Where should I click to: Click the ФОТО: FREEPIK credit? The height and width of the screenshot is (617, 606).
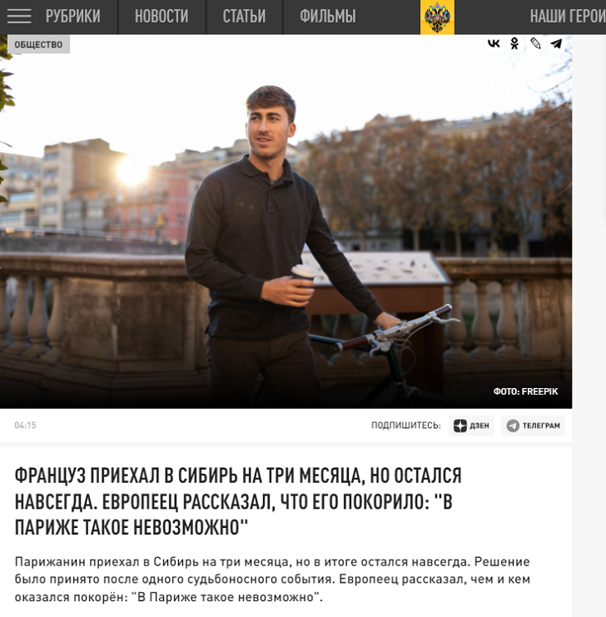click(x=526, y=391)
